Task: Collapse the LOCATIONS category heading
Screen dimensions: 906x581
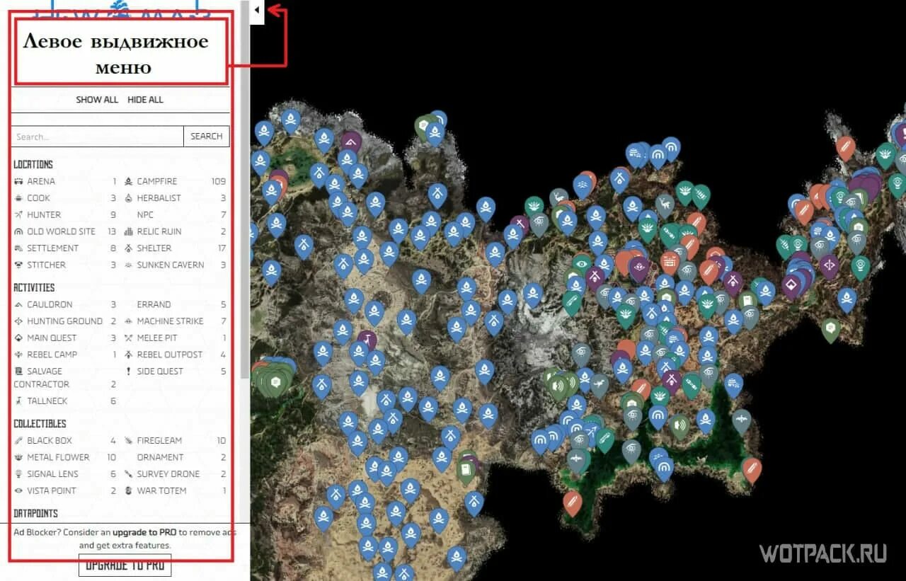Action: [33, 164]
